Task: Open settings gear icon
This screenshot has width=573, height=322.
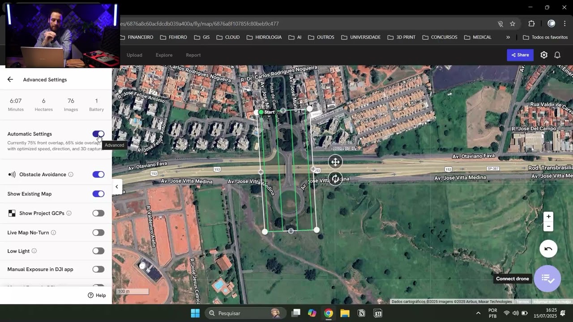Action: [x=544, y=55]
